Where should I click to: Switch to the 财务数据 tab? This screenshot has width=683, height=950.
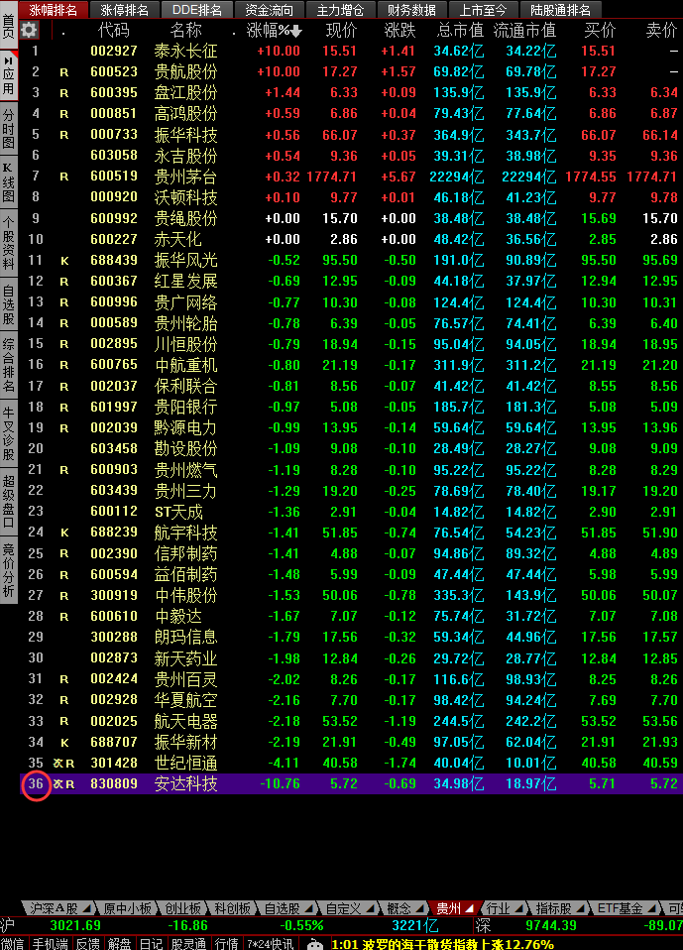point(411,10)
